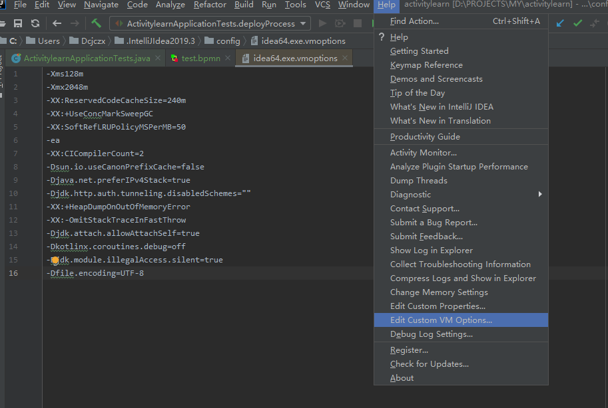Open the Edit menu
This screenshot has height=408, width=608.
tap(42, 5)
